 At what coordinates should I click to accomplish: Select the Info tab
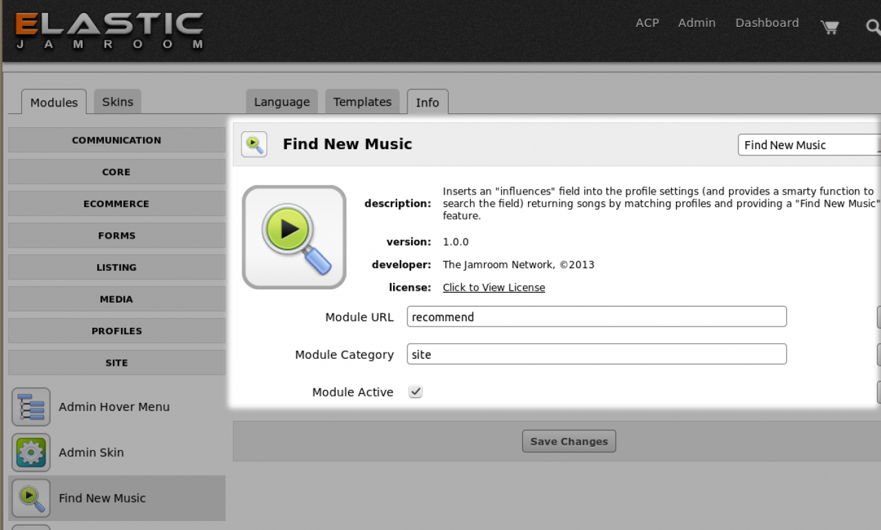(x=427, y=102)
